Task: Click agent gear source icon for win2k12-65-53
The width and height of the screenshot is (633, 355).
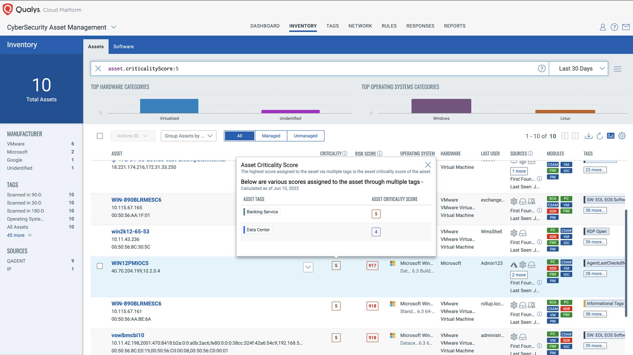Action: pyautogui.click(x=514, y=233)
